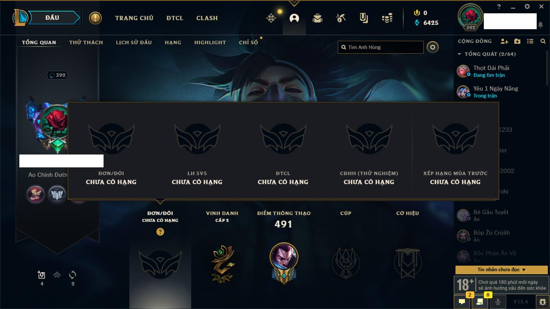Open the Collection backpack icon
Image resolution: width=550 pixels, height=309 pixels.
[318, 18]
